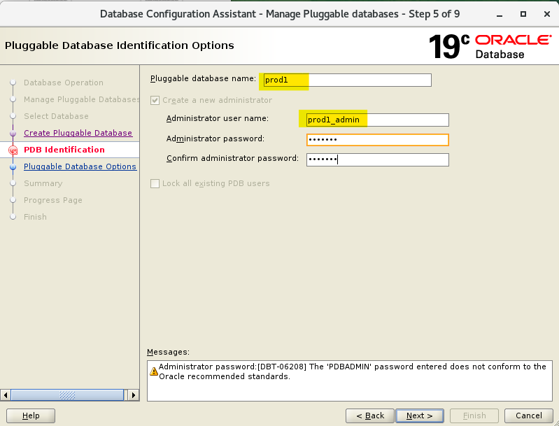Click the Pluggable Database Identification Options heading
Screen dimensions: 559x426
pos(120,45)
